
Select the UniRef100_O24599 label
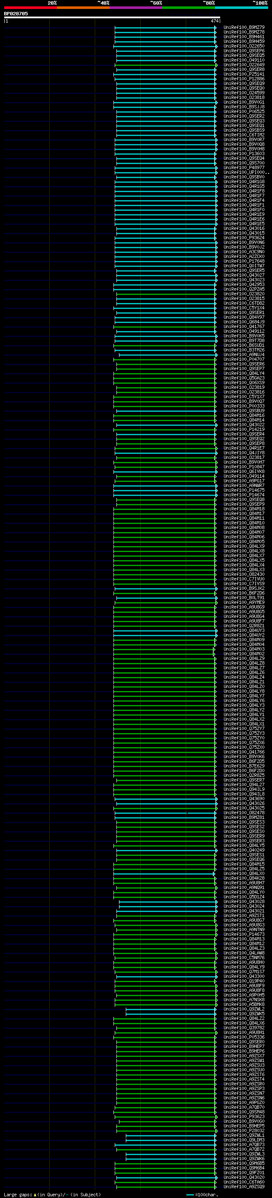pos(244,93)
